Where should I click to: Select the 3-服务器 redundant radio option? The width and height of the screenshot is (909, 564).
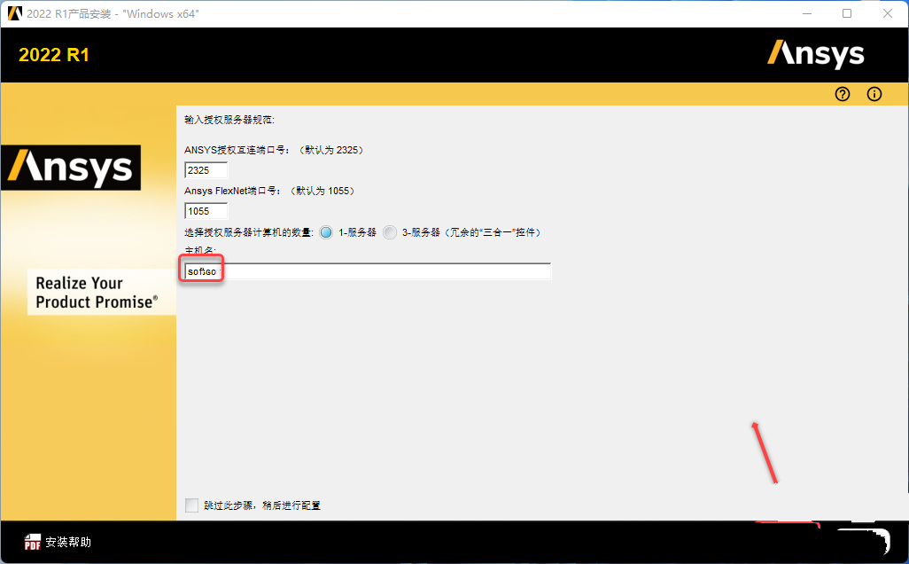pyautogui.click(x=390, y=232)
